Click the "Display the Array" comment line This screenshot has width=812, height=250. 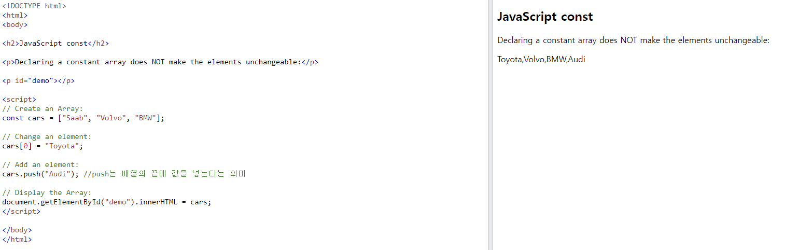coord(47,192)
